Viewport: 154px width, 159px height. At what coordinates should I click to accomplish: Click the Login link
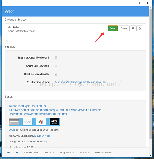point(12,130)
